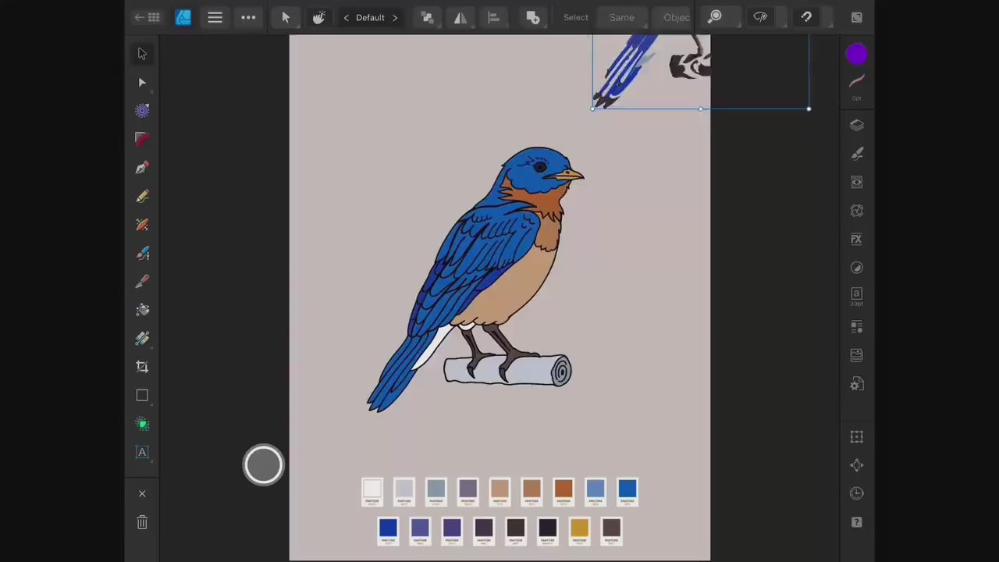Select the Rectangle shape tool

(142, 396)
